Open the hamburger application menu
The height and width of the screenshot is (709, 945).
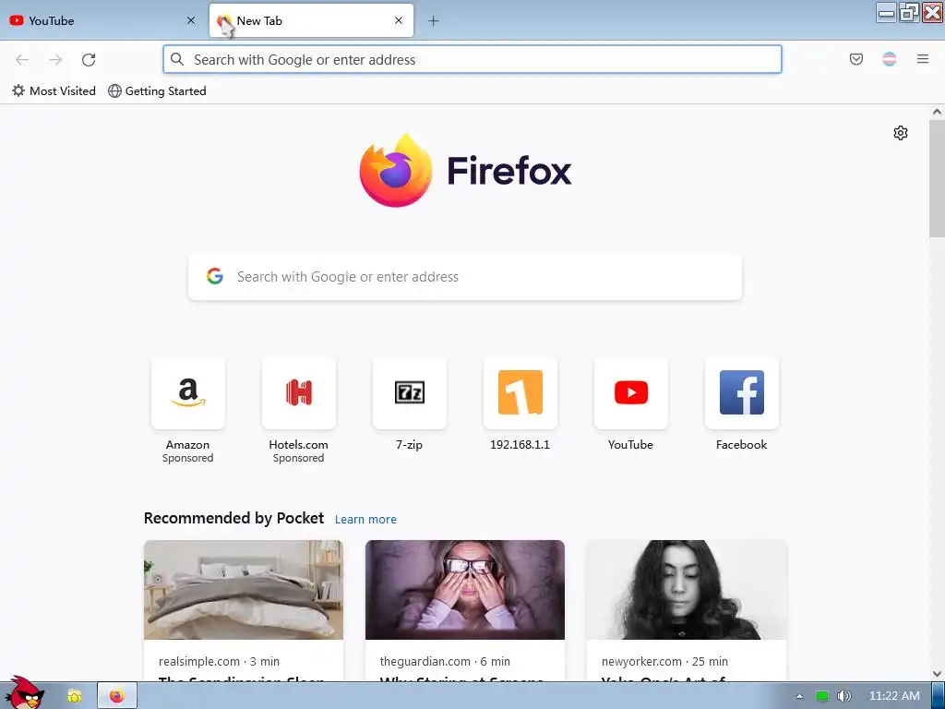923,59
